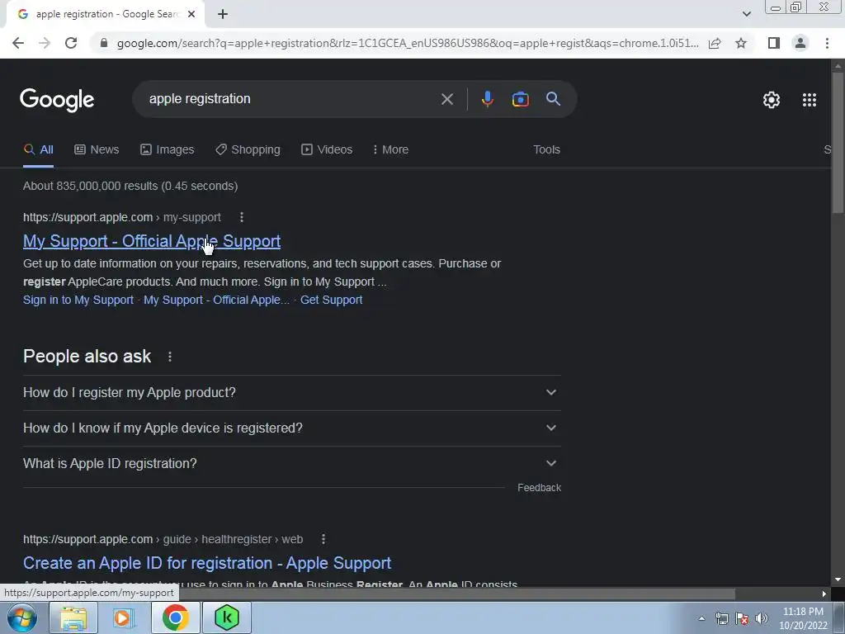Click the Feedback link
845x634 pixels.
[540, 487]
